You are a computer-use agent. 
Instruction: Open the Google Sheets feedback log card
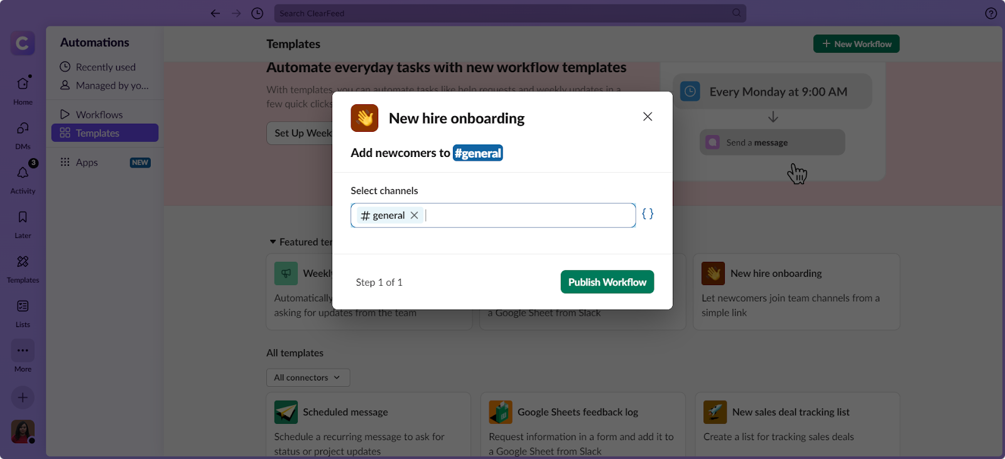click(583, 425)
